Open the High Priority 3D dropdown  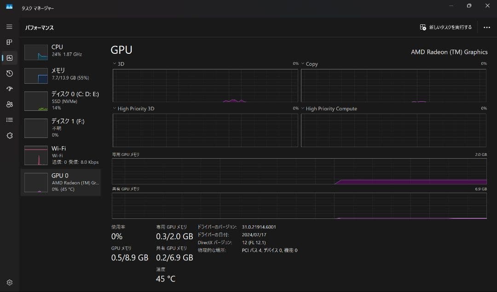tap(114, 109)
